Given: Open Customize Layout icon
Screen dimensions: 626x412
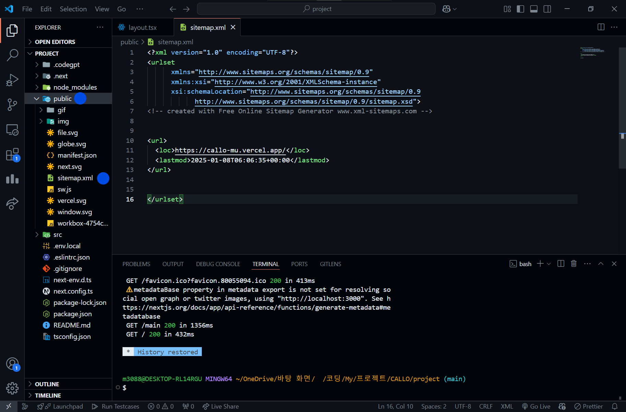Looking at the screenshot, I should (507, 9).
